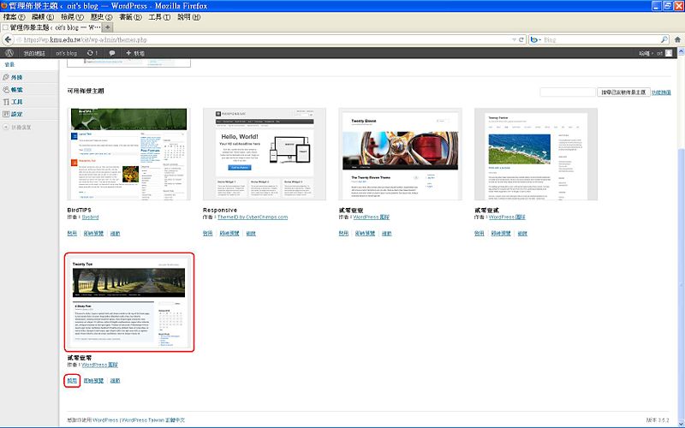Open the 檢視 (V) menu
Screen dimensions: 685x428
coord(72,16)
